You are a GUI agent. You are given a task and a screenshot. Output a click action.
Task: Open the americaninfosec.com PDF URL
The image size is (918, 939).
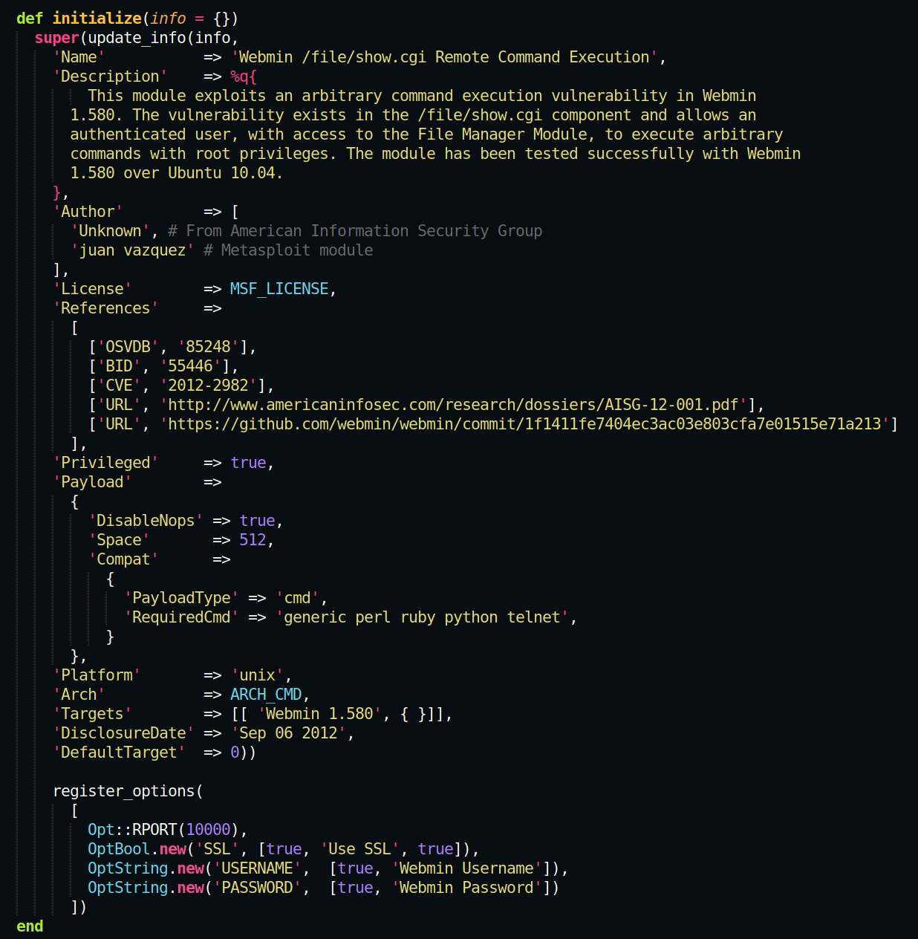(x=453, y=405)
